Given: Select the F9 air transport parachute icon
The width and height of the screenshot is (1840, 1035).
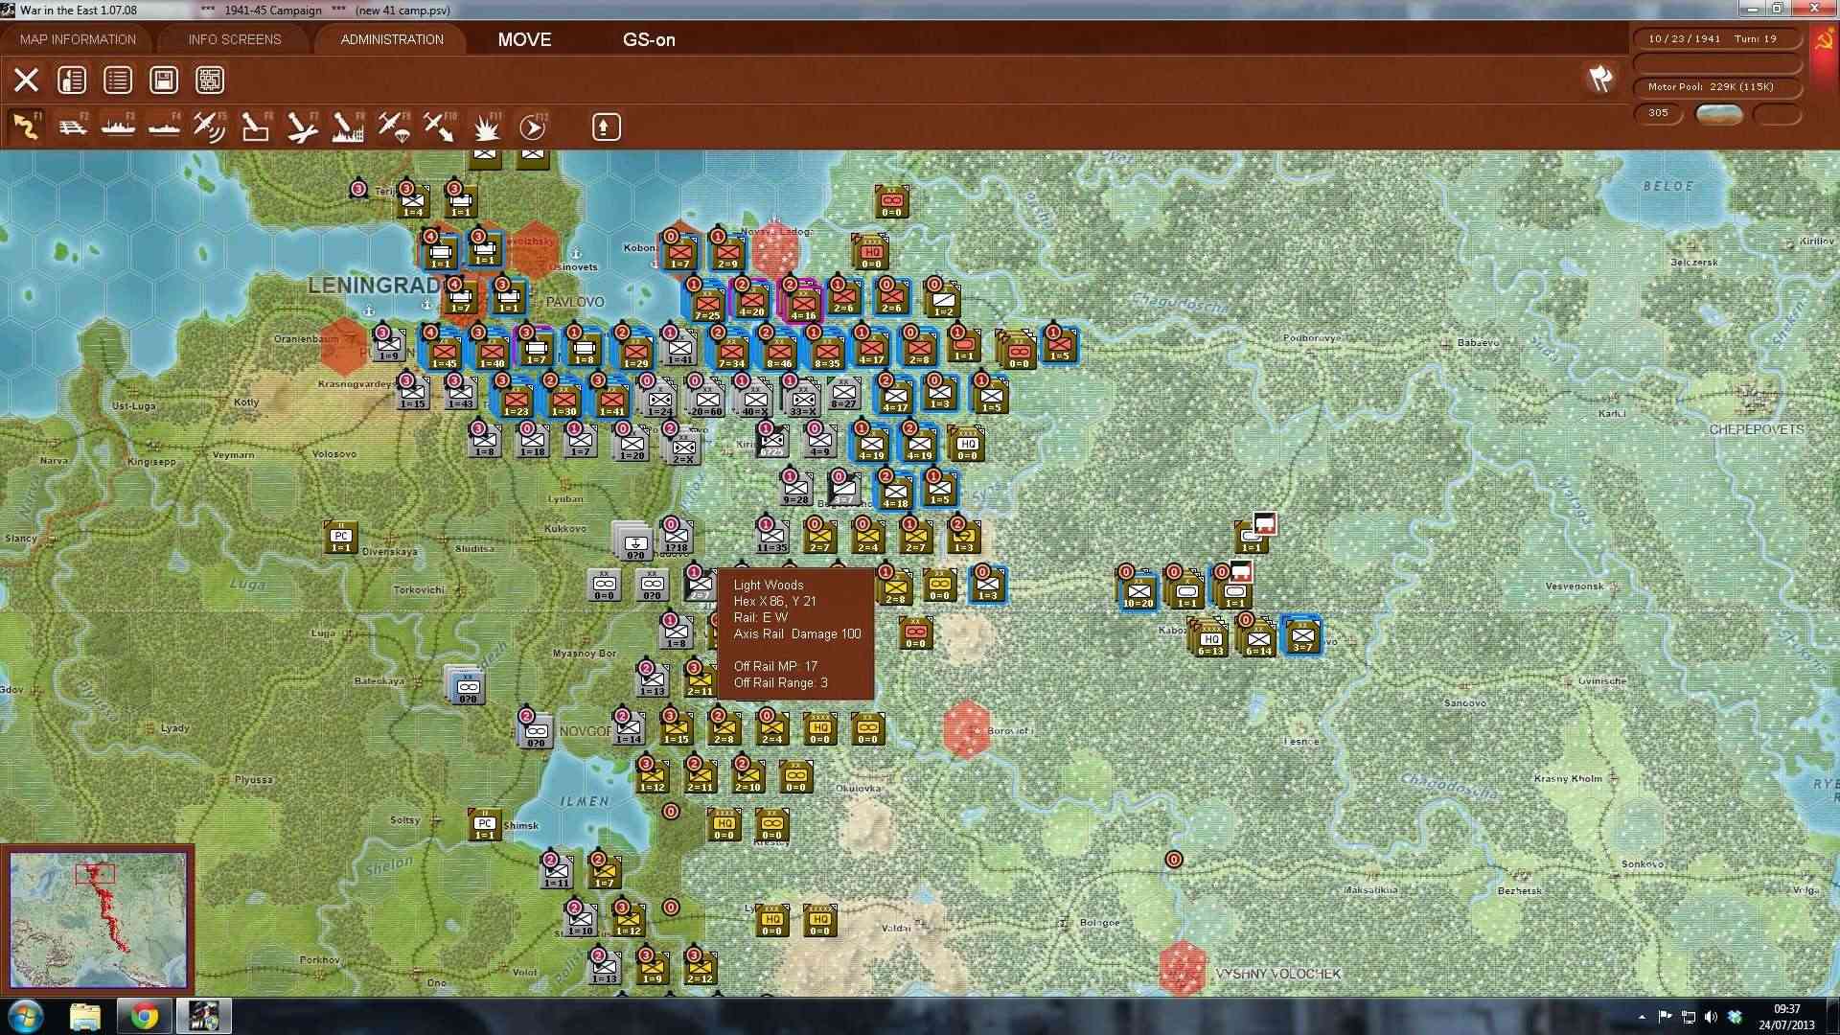Looking at the screenshot, I should pos(393,126).
